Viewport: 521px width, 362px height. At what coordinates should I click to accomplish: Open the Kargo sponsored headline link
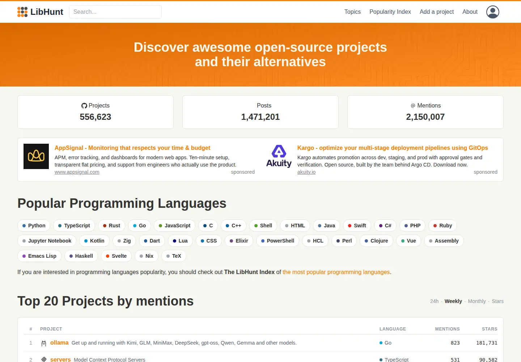click(393, 148)
